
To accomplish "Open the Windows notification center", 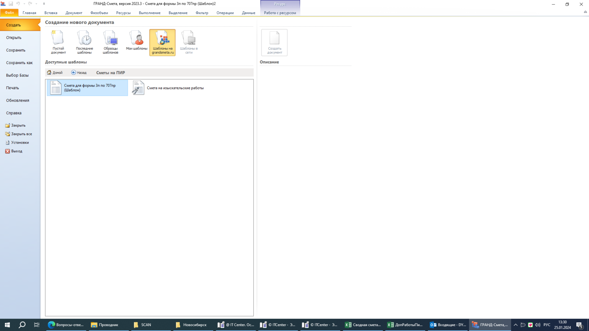I will [x=580, y=325].
